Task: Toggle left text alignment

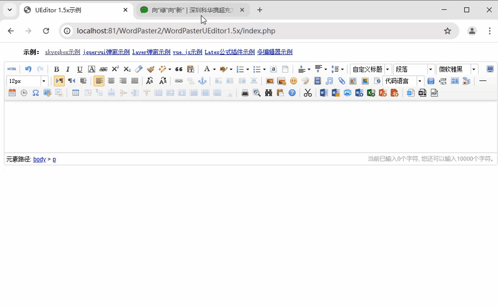Action: coord(99,81)
